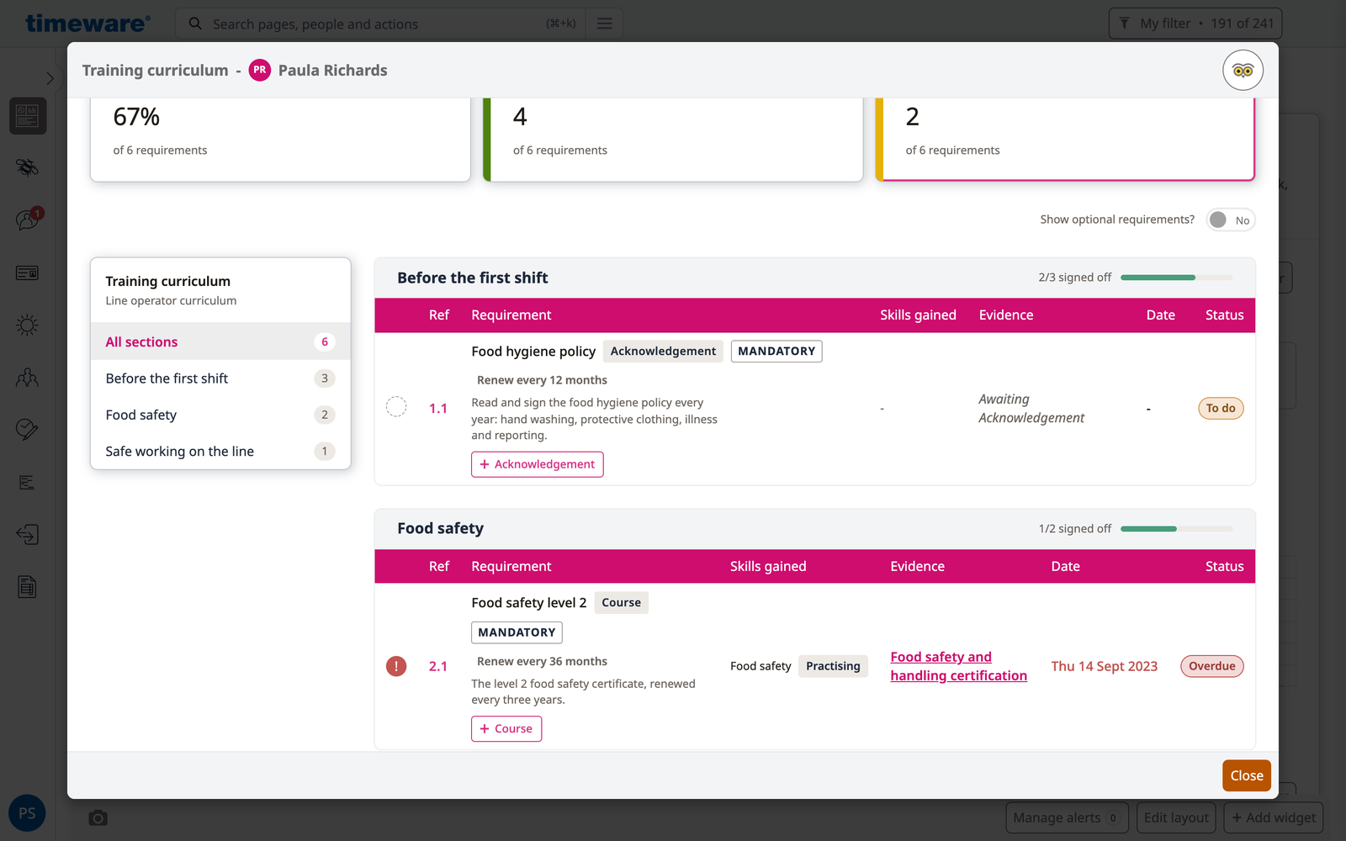Open Food safety and handling certification link

[x=958, y=666]
